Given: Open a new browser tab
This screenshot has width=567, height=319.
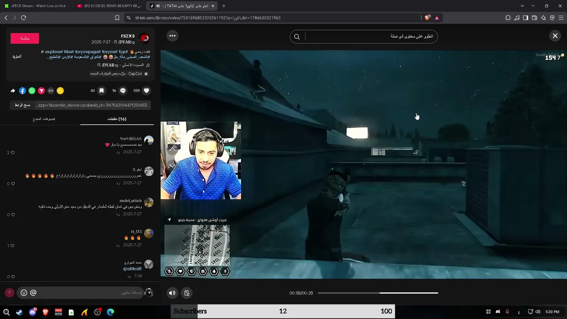Looking at the screenshot, I should [x=224, y=6].
